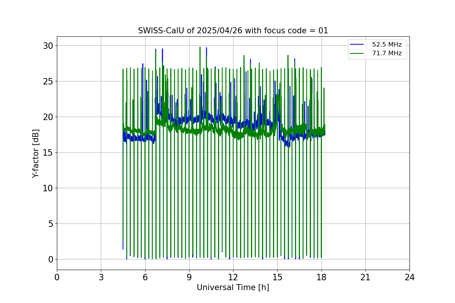The height and width of the screenshot is (303, 455).
Task: Click the blue line sample in legend
Action: (x=358, y=45)
